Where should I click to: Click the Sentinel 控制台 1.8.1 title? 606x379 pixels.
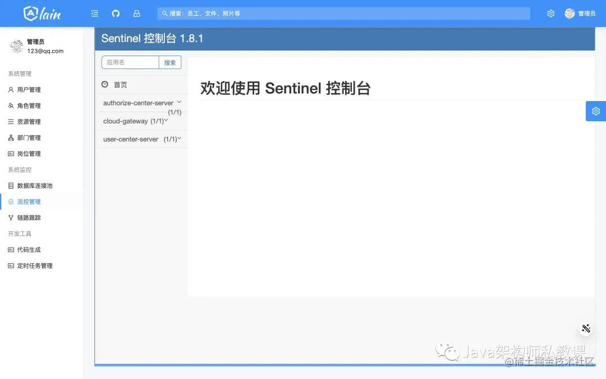pos(152,38)
